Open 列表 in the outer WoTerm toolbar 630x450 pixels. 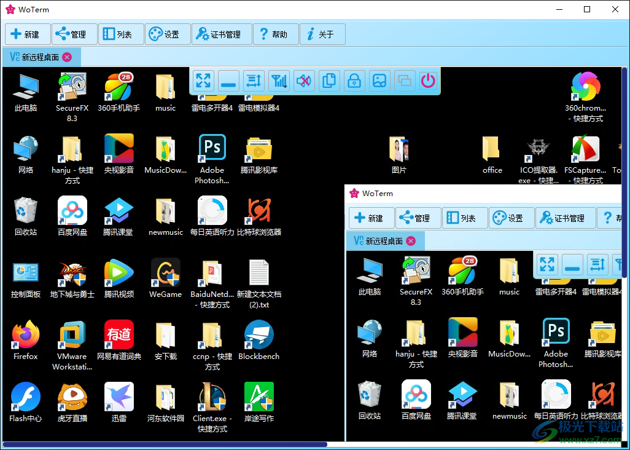tap(121, 34)
